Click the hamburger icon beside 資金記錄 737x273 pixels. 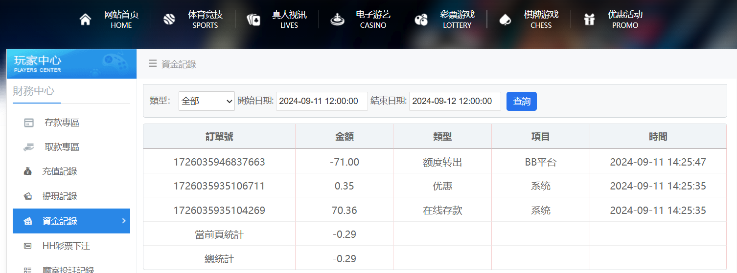click(x=153, y=63)
